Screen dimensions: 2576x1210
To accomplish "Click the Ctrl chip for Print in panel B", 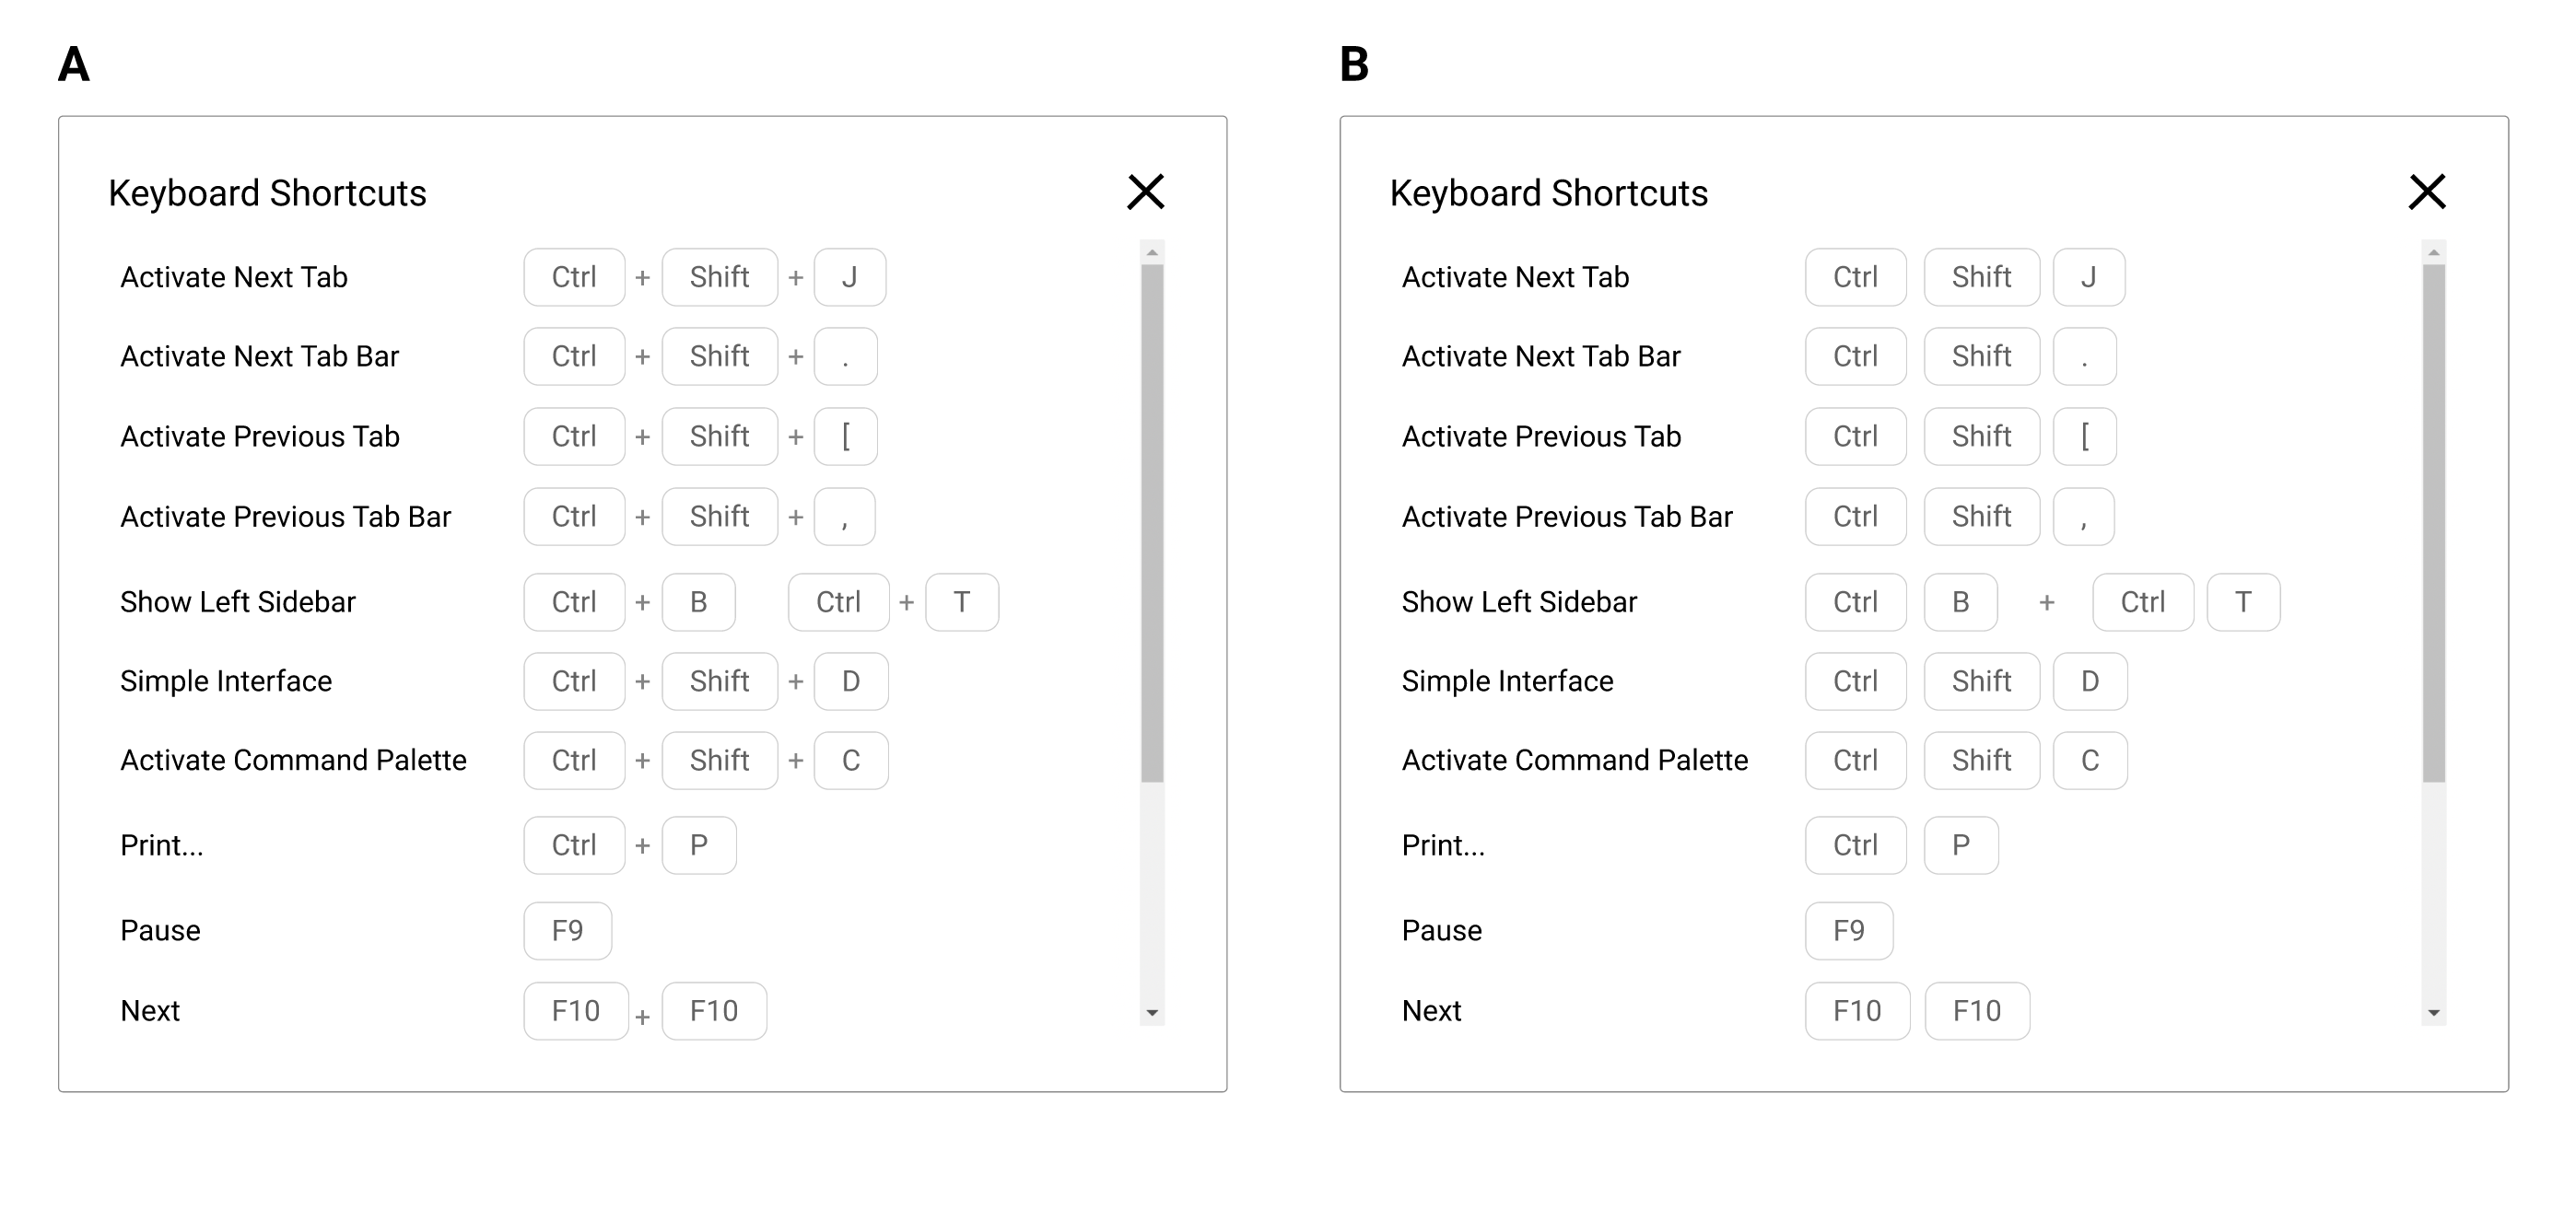I will click(x=1855, y=844).
